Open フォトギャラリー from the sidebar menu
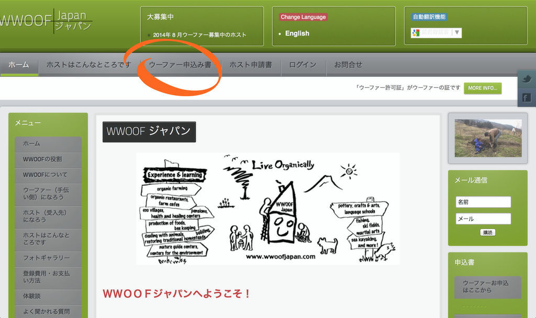The height and width of the screenshot is (318, 536). [x=48, y=258]
